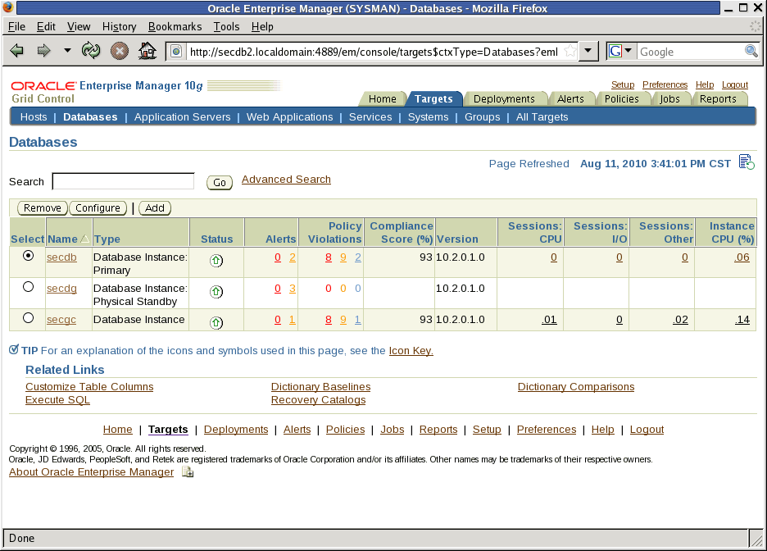The image size is (767, 551).
Task: Stop loading with the Stop icon
Action: (x=120, y=50)
